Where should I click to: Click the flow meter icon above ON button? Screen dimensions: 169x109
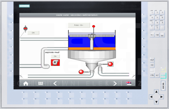click(x=25, y=29)
